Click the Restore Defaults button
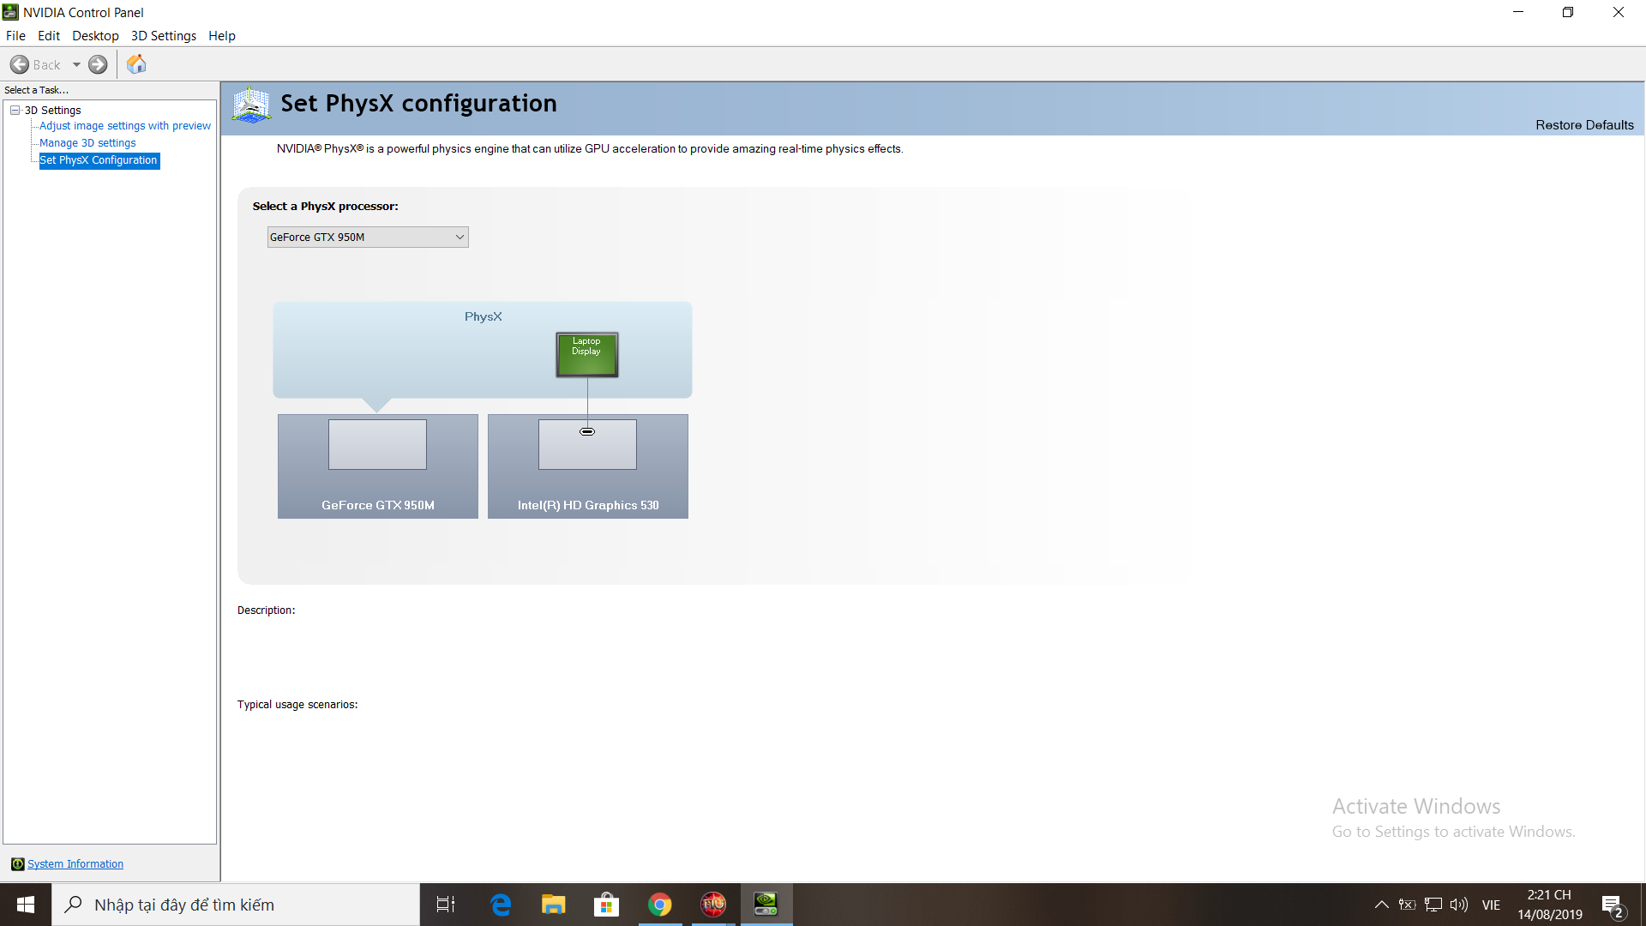 1582,124
